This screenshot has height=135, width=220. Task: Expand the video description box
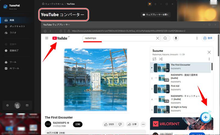95,132
